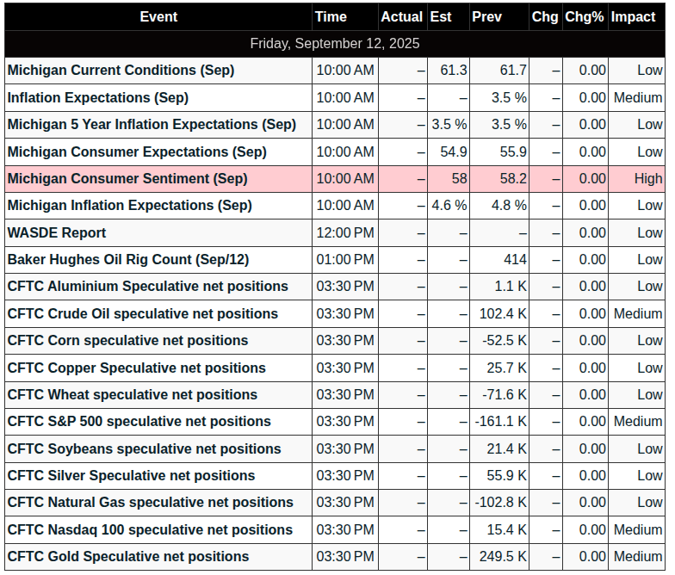Open CFTC S&P 500 speculative net positions
This screenshot has height=575, width=675.
139,422
